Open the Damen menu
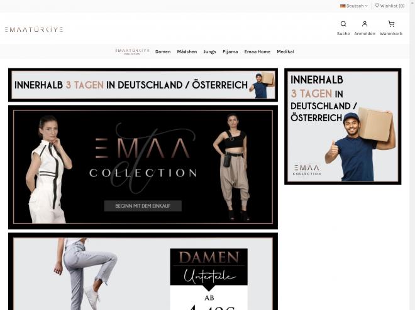Image resolution: width=415 pixels, height=310 pixels. (x=163, y=51)
